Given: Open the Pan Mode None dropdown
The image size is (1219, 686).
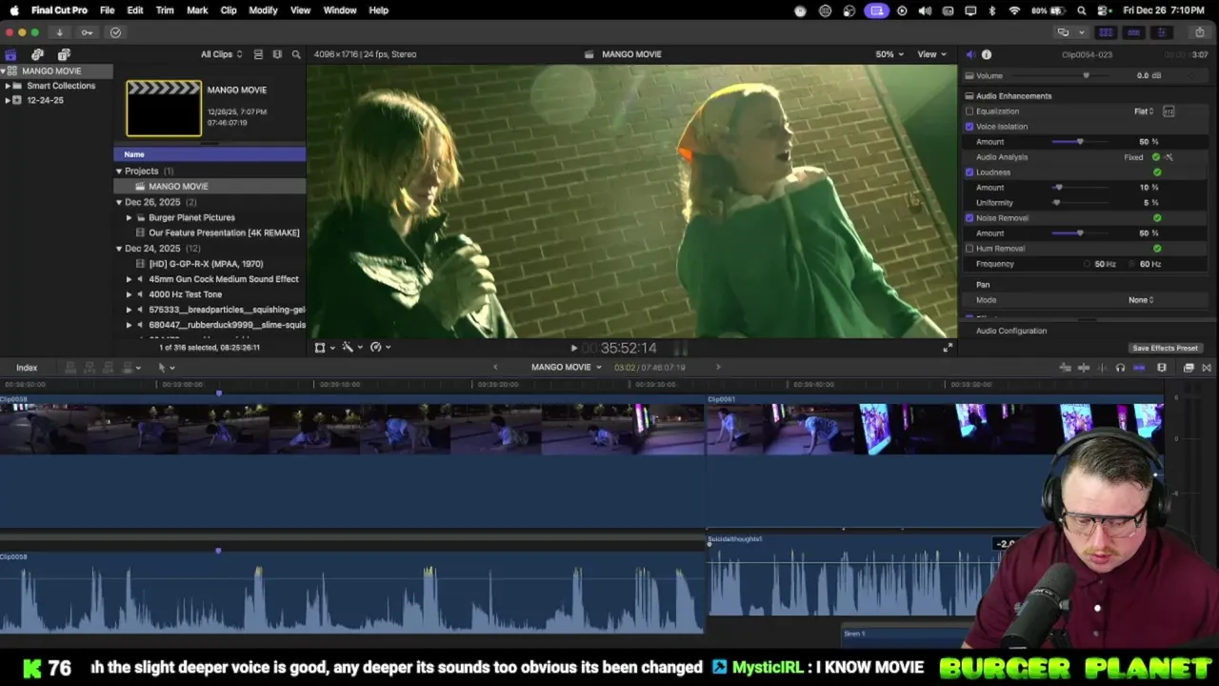Looking at the screenshot, I should point(1141,300).
